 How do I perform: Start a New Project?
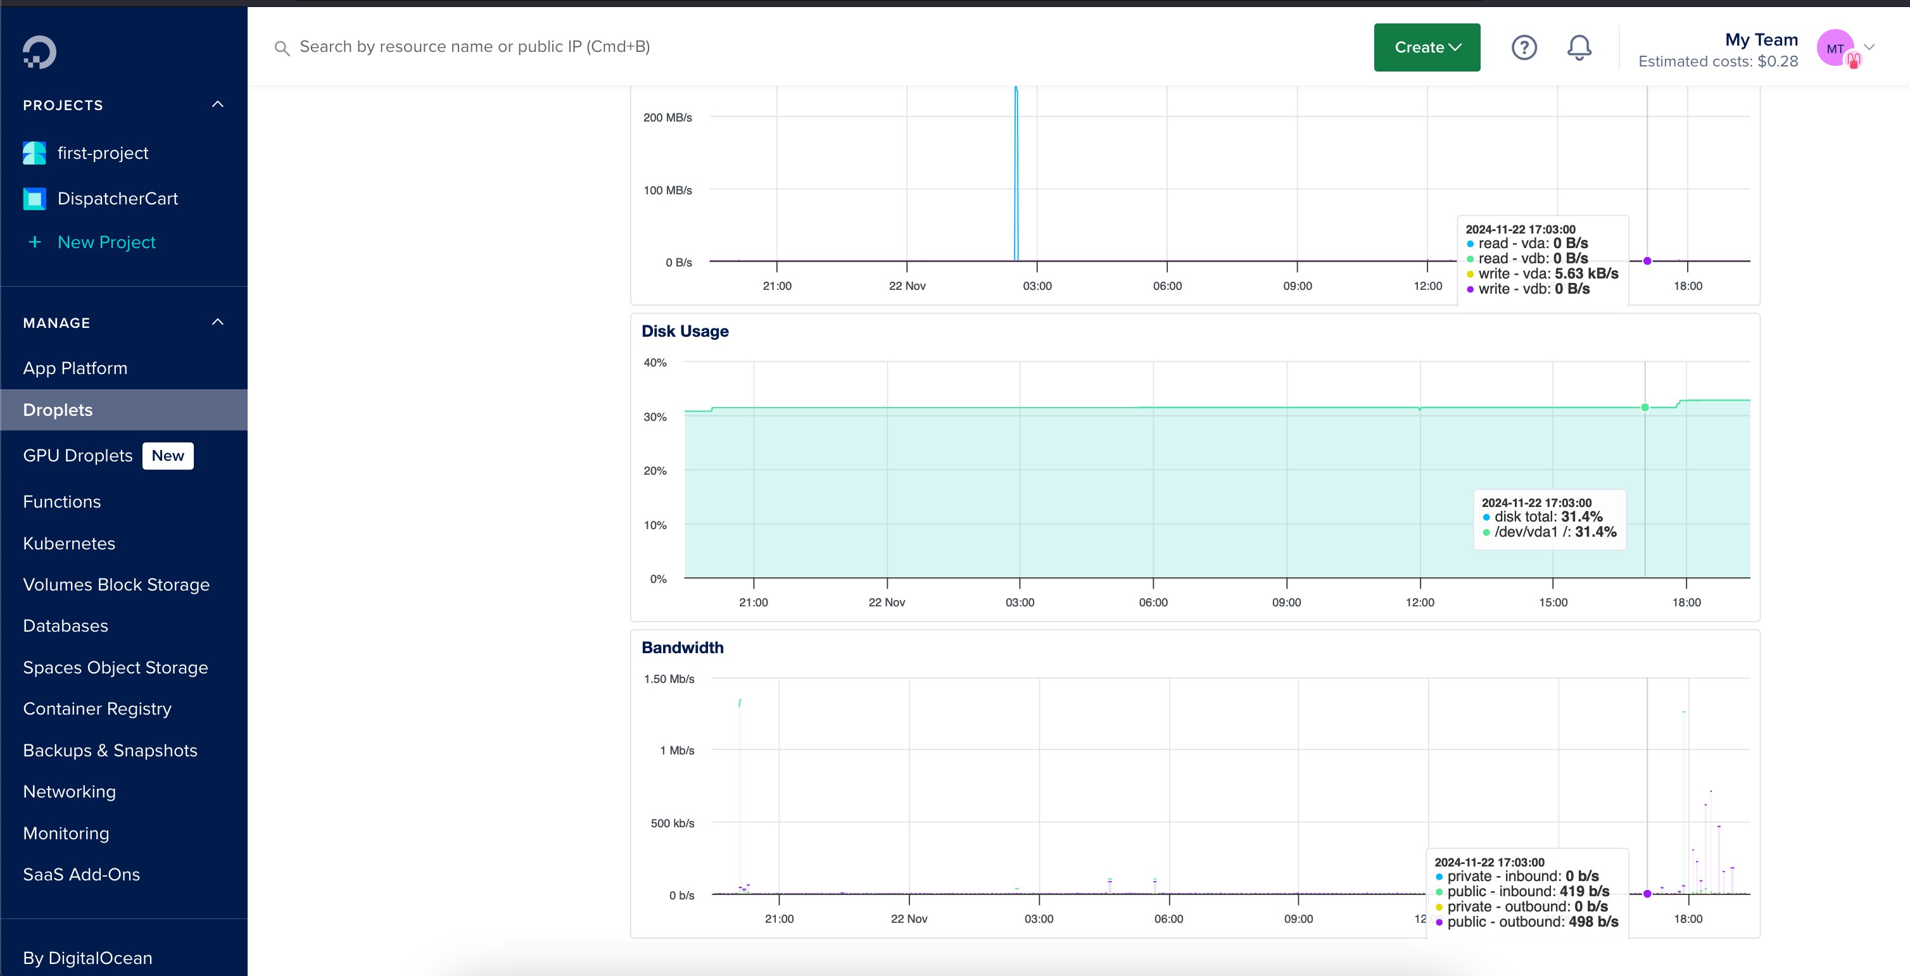click(x=107, y=242)
